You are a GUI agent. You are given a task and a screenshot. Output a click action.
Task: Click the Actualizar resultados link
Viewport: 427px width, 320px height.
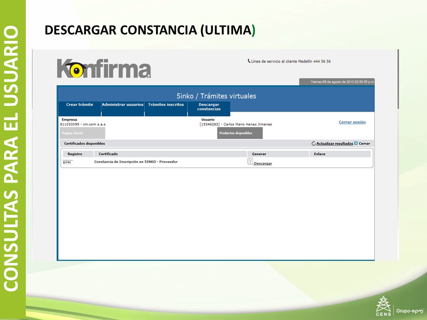(334, 144)
